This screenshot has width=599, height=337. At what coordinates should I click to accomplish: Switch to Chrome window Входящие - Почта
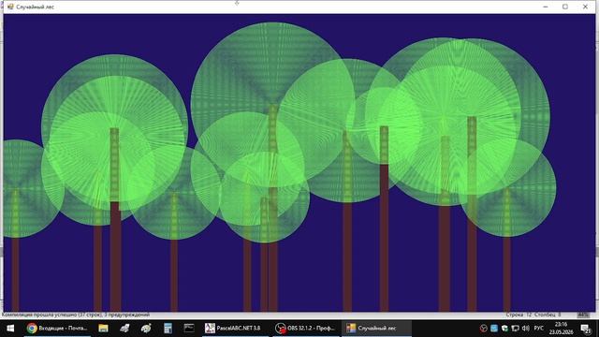pyautogui.click(x=58, y=329)
